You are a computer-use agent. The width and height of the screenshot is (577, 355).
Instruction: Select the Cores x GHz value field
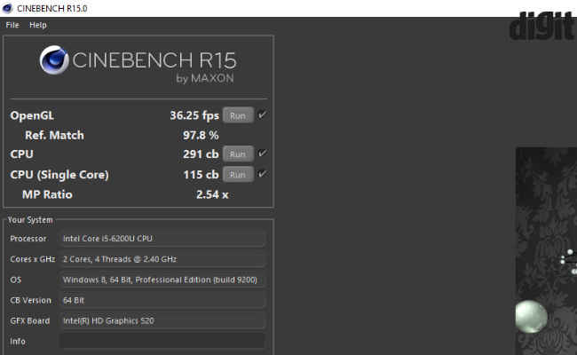[162, 259]
